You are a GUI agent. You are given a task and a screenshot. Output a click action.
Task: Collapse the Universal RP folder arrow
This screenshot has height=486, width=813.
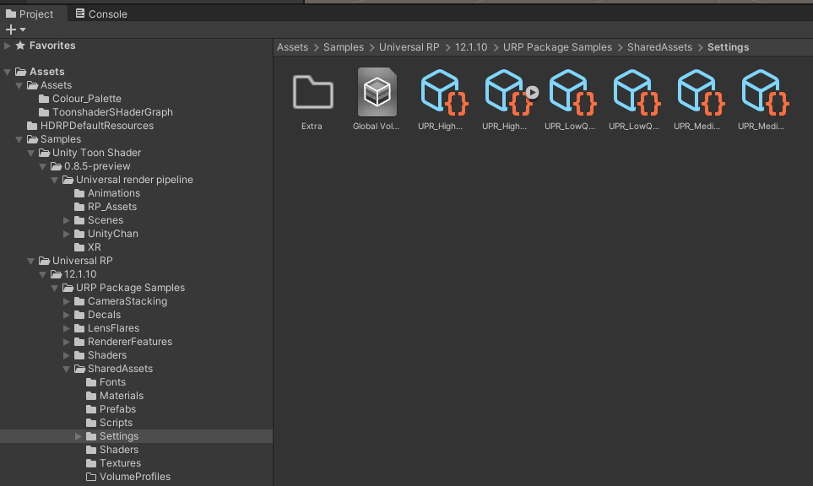(31, 261)
